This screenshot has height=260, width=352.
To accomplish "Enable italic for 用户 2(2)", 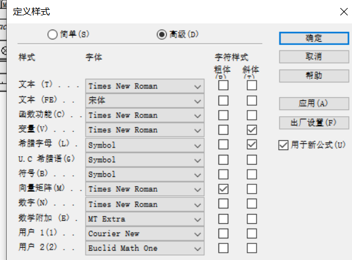I will tap(252, 248).
